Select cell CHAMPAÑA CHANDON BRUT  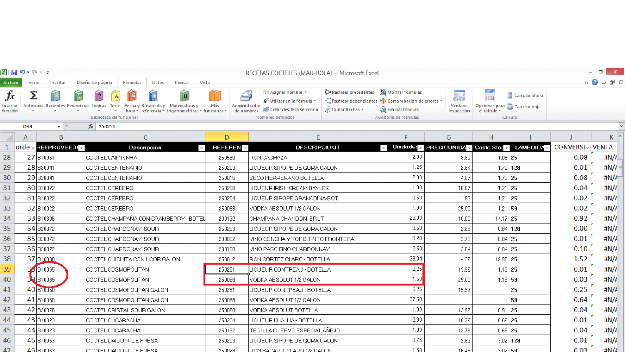pos(318,219)
